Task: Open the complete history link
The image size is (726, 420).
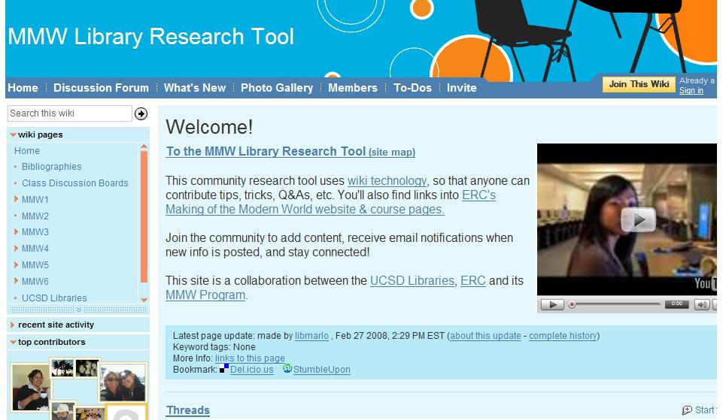Action: pos(563,336)
